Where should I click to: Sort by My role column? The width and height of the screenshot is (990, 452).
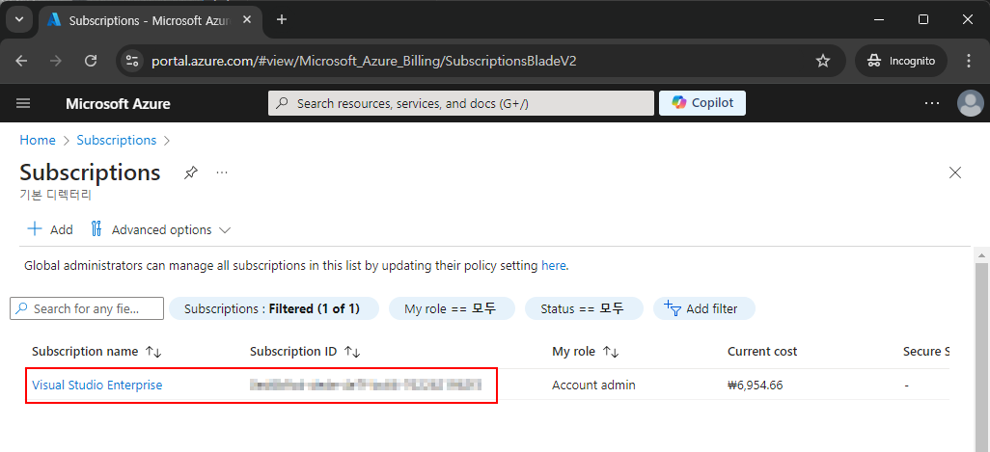click(586, 352)
